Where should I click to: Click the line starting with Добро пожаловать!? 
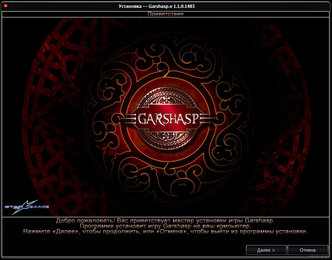165,221
